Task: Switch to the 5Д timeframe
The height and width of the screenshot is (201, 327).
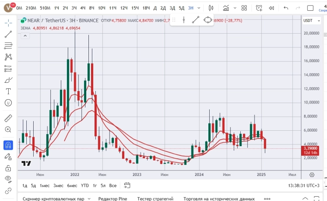Action: (x=182, y=8)
